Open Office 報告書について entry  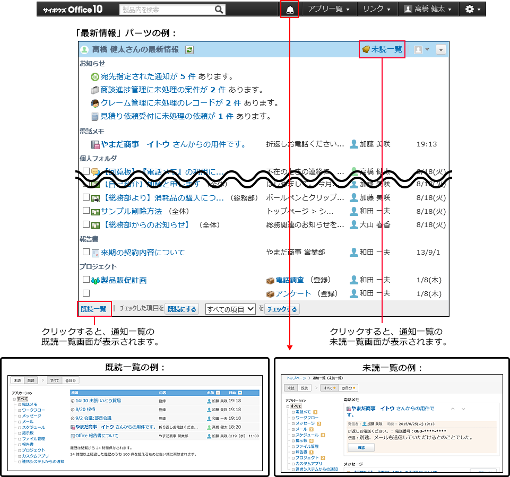[97, 436]
